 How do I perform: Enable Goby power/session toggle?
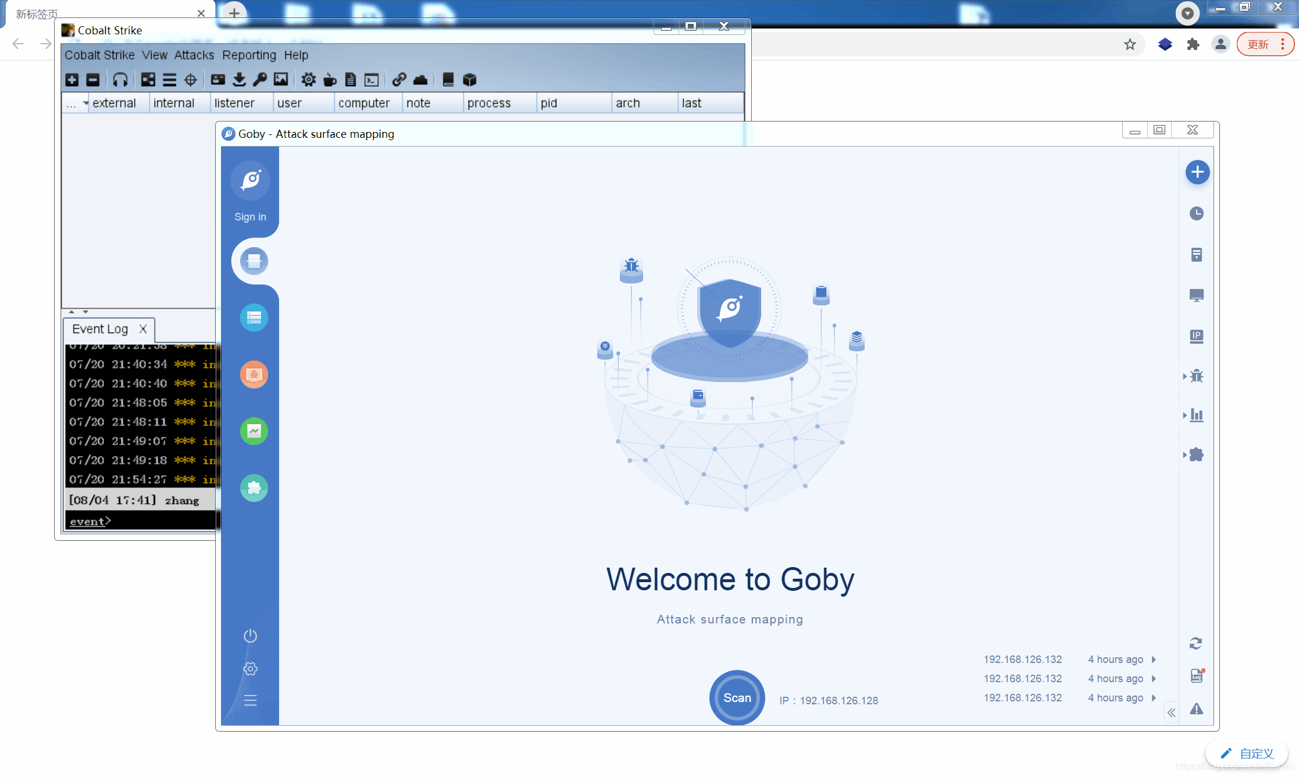(x=251, y=636)
